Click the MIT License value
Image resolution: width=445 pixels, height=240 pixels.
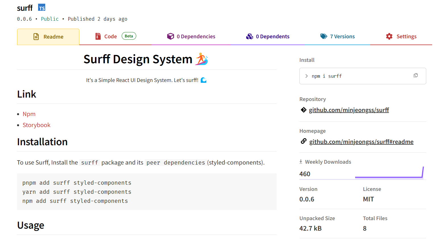369,199
